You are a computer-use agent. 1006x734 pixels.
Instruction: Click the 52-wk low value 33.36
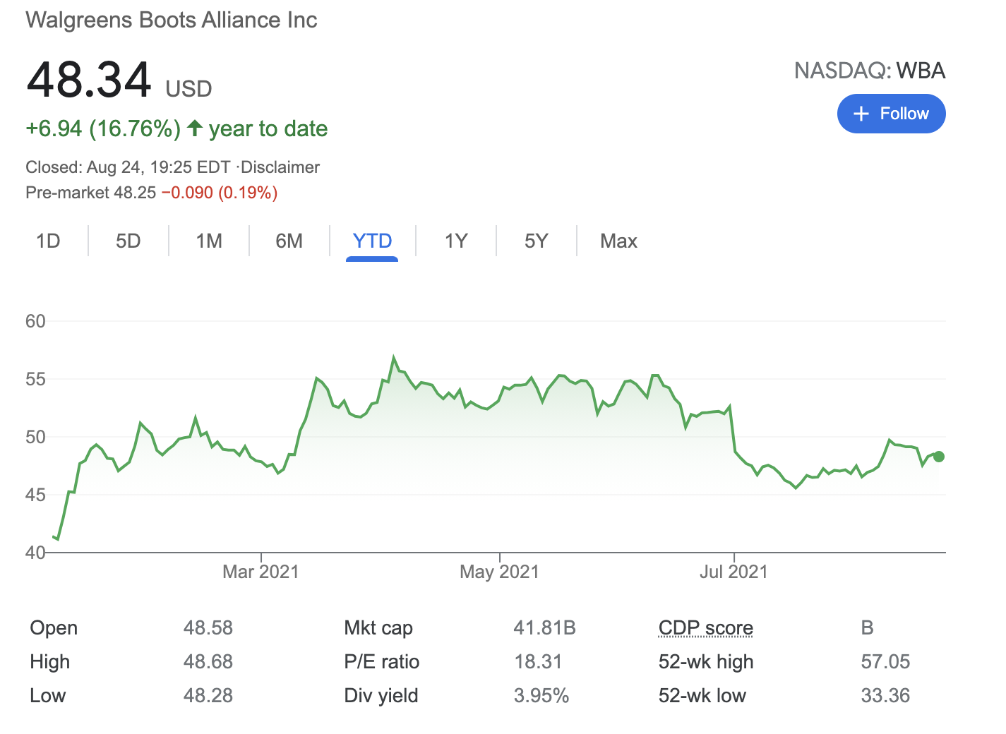pyautogui.click(x=885, y=695)
